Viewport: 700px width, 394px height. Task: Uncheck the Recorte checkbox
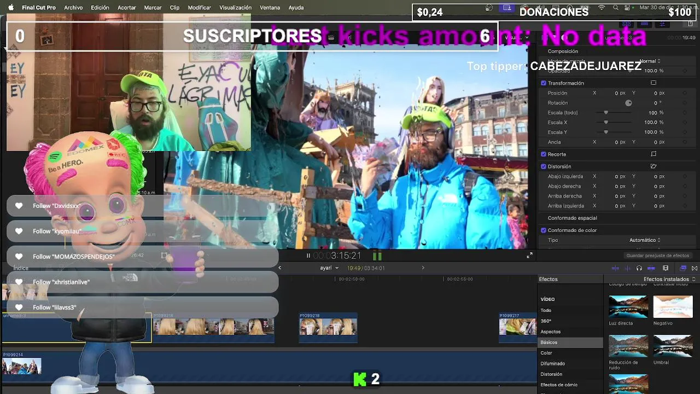[x=544, y=154]
